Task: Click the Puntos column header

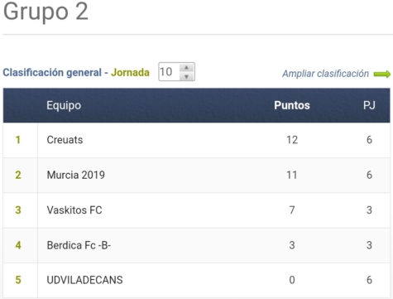Action: pyautogui.click(x=292, y=105)
